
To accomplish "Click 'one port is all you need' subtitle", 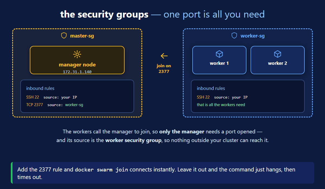I will (214, 14).
